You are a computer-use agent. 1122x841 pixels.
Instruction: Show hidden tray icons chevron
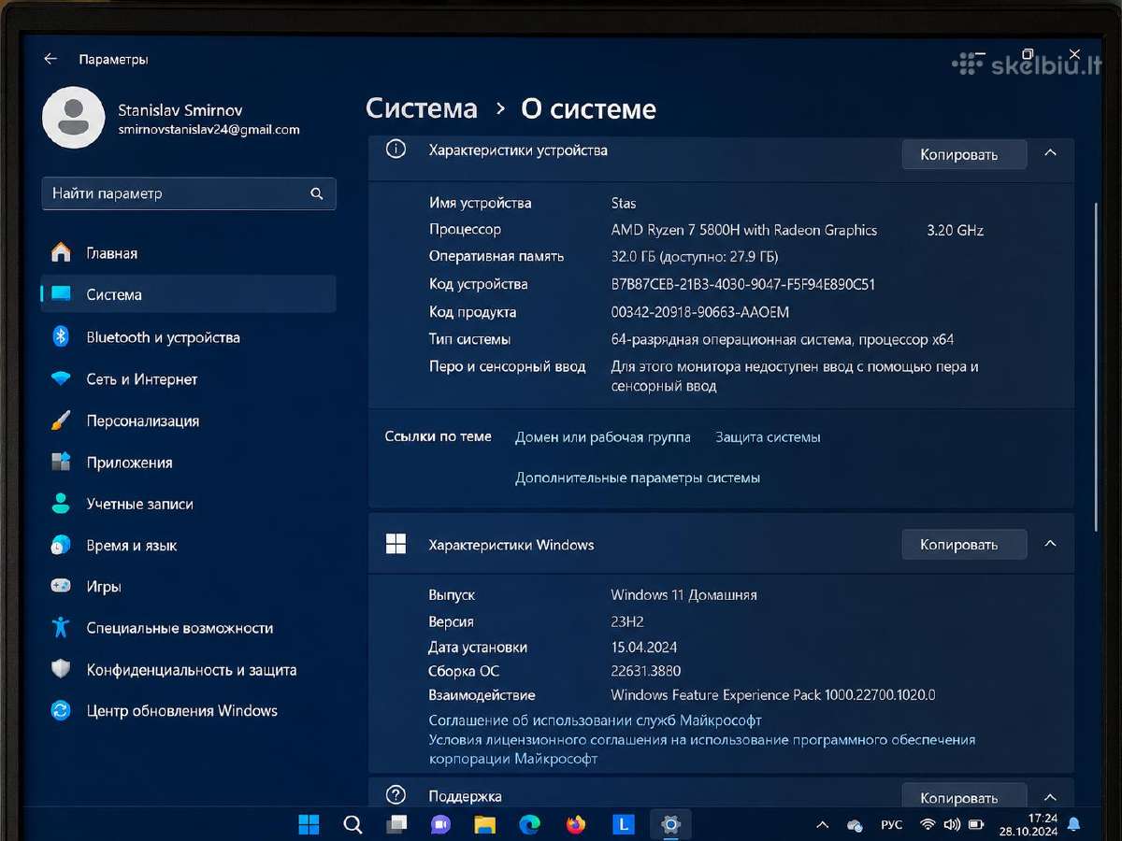pos(823,825)
